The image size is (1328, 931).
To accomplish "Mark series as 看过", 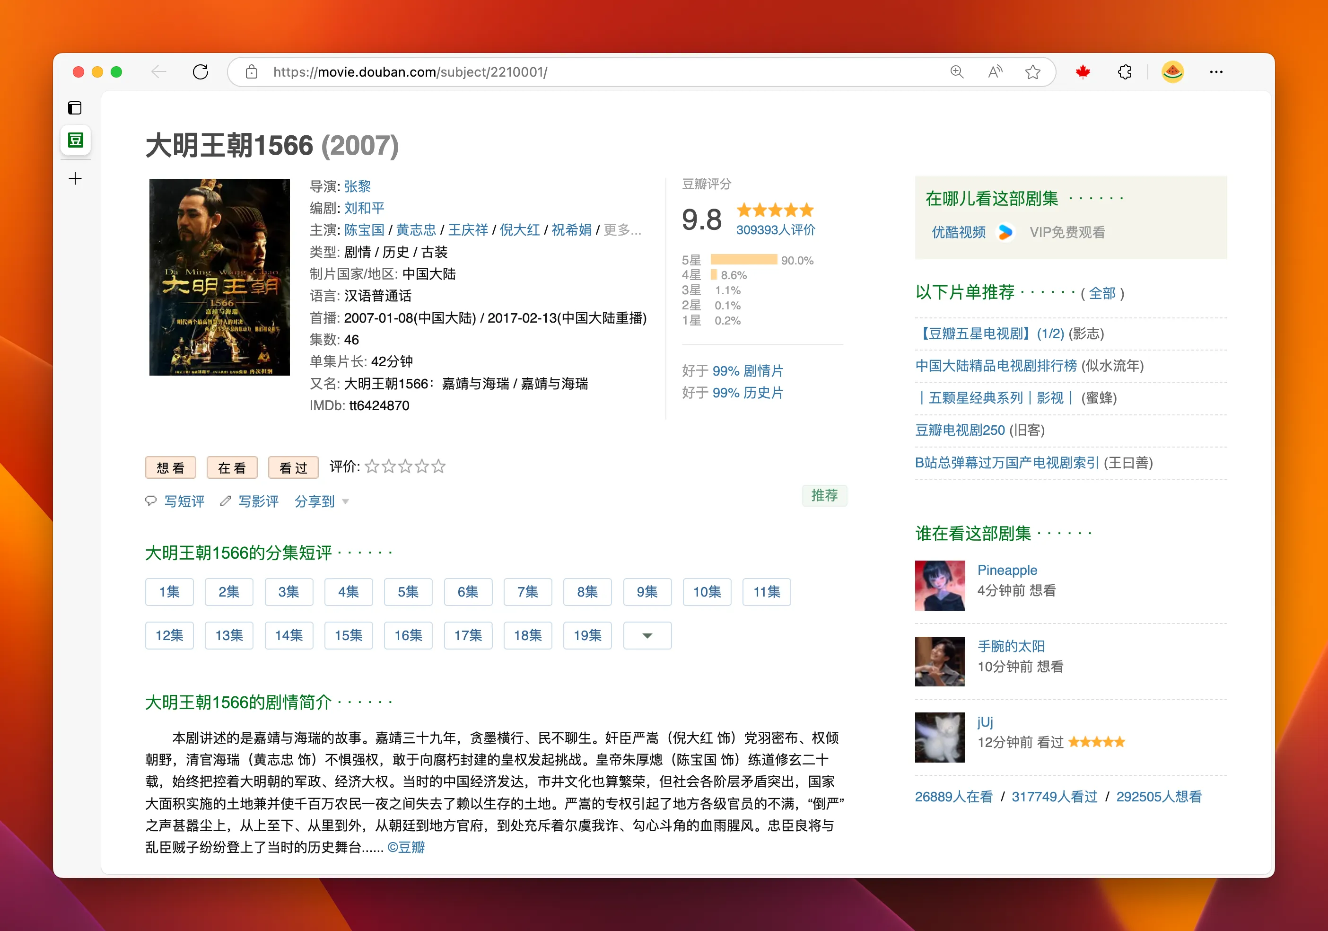I will point(293,467).
